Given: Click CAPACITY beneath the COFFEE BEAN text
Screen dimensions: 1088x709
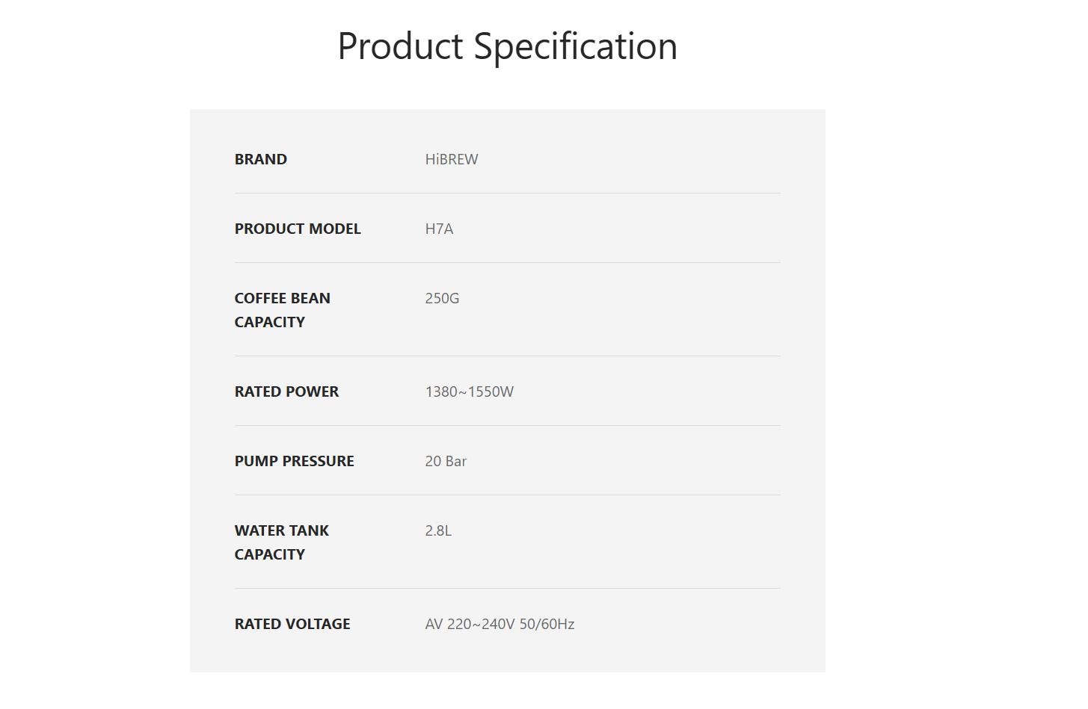Looking at the screenshot, I should click(x=270, y=322).
